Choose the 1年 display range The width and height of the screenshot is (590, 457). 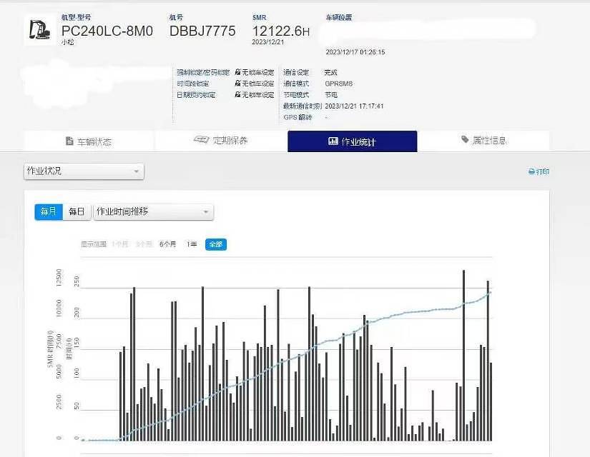[192, 244]
